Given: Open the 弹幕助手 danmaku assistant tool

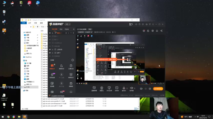Looking at the screenshot, I should pos(52,67).
